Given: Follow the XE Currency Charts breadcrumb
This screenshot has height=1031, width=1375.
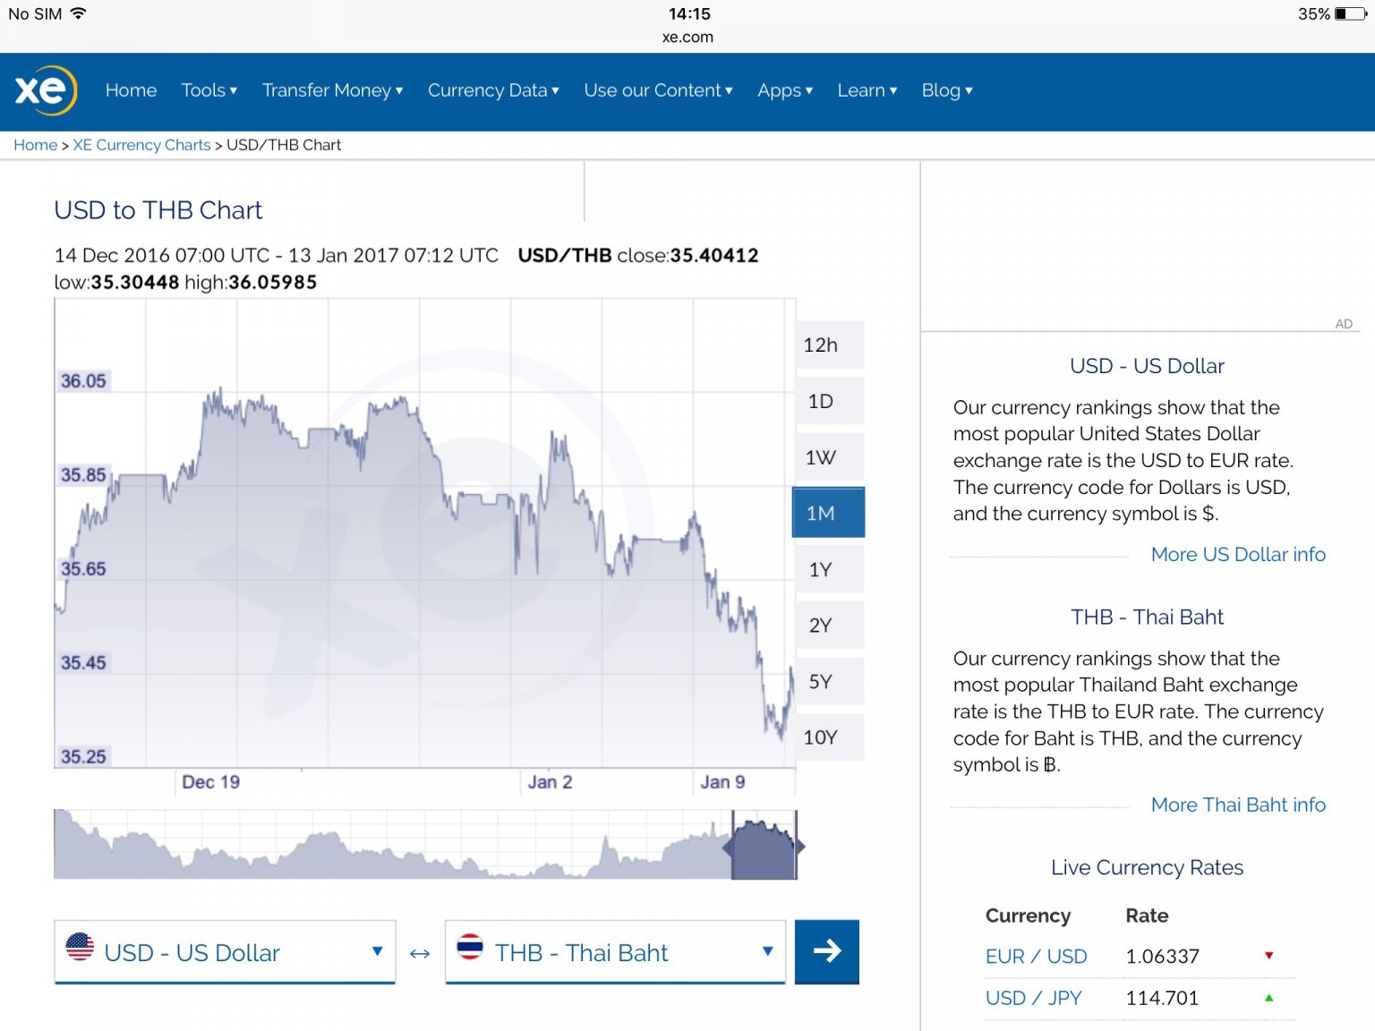Looking at the screenshot, I should [x=141, y=145].
